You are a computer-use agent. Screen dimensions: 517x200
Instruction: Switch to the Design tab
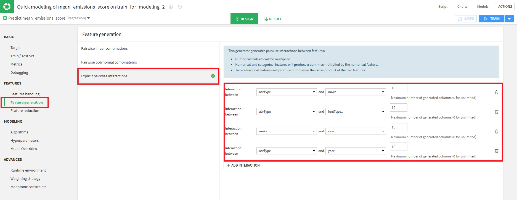coord(244,19)
